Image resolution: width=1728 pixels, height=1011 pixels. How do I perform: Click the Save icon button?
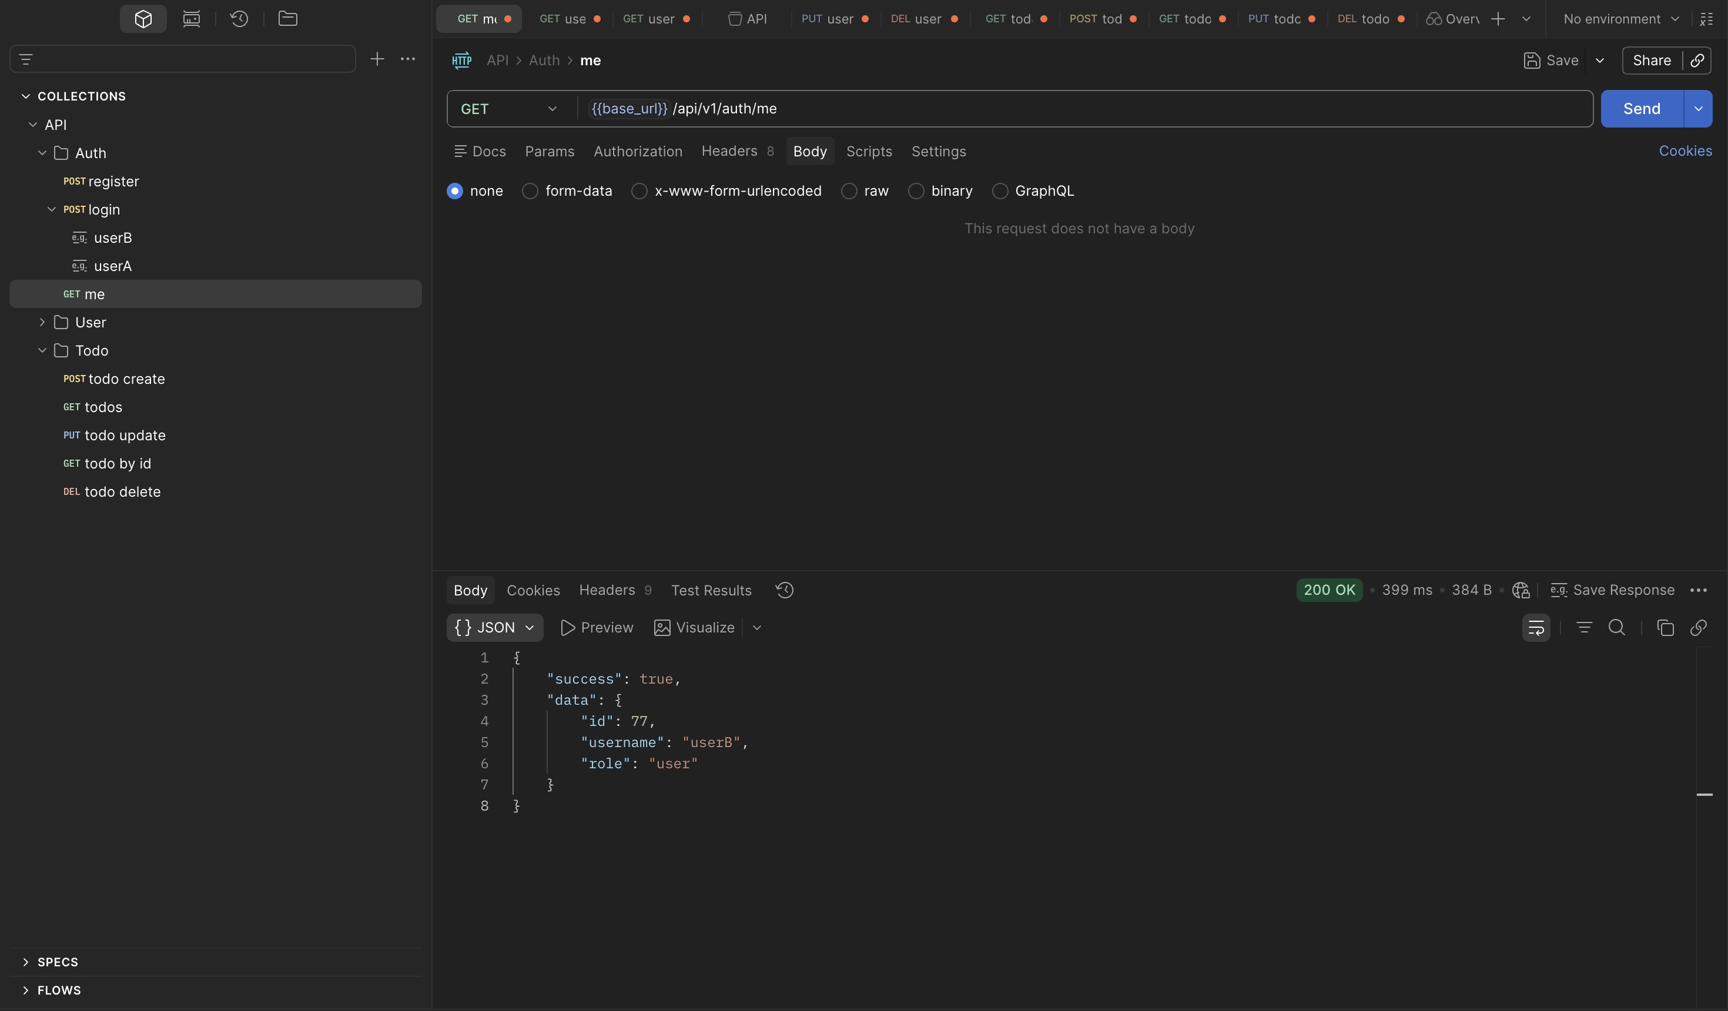pos(1551,61)
